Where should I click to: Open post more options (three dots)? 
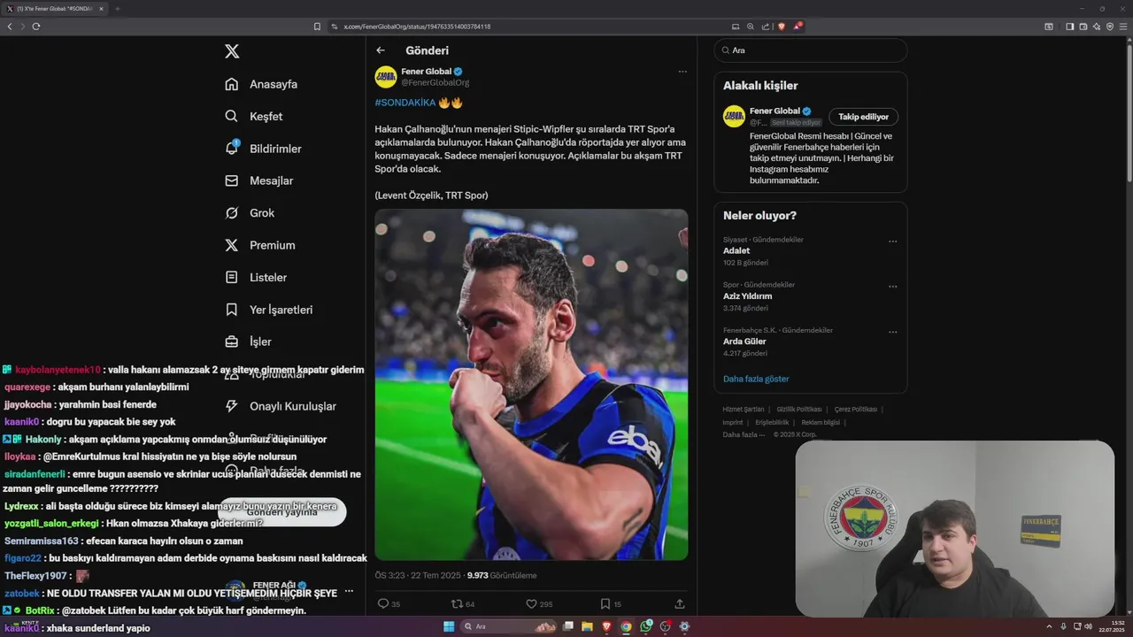[682, 72]
